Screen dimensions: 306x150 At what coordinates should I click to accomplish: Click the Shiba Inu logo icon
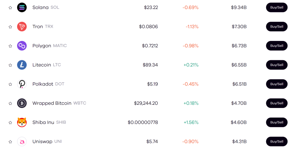22,123
